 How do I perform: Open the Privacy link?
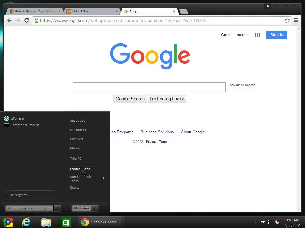pos(151,142)
